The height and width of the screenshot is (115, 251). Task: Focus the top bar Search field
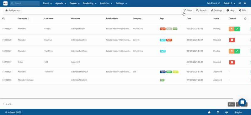[x=25, y=3]
